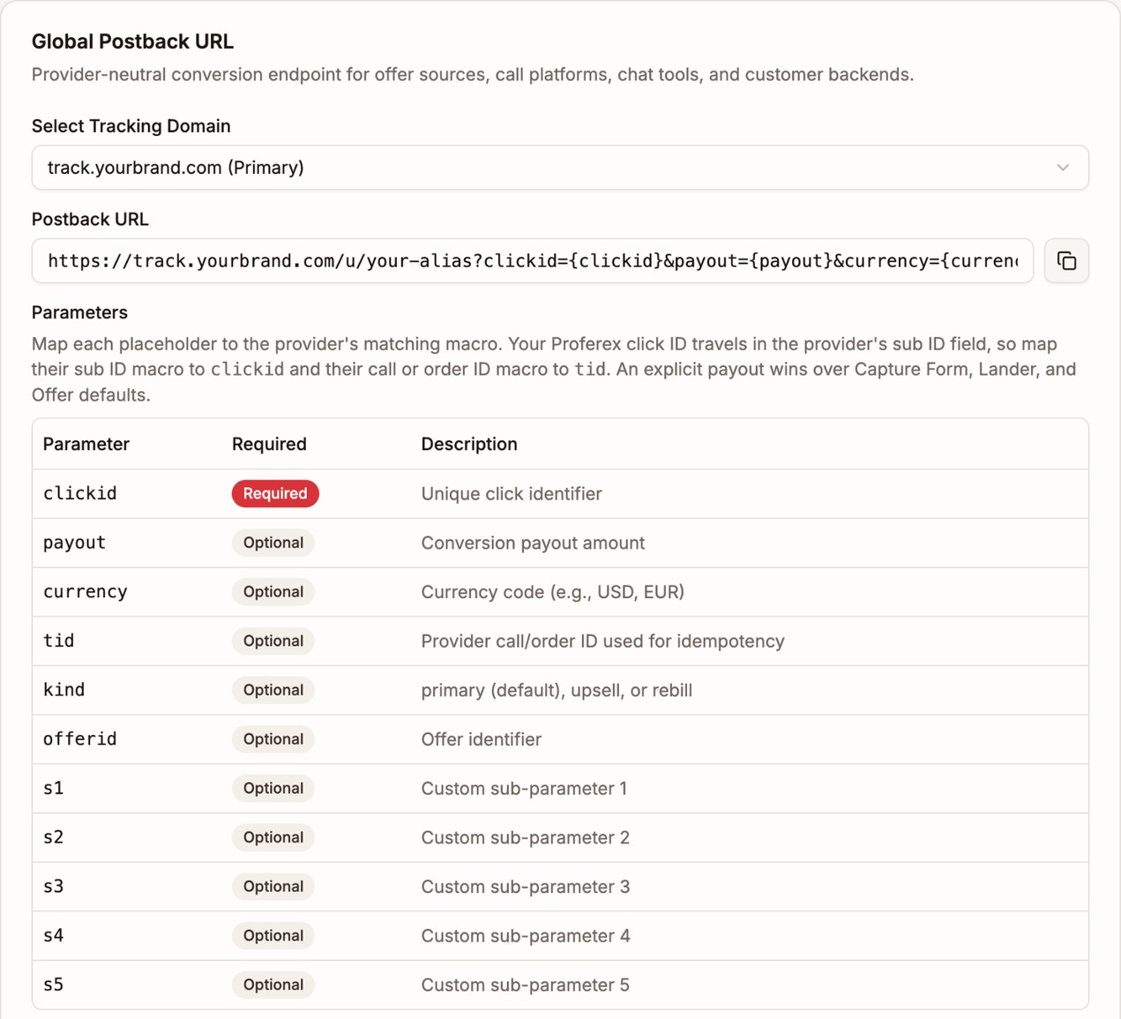The image size is (1121, 1019).
Task: Select the s3 parameter name
Action: pos(54,887)
